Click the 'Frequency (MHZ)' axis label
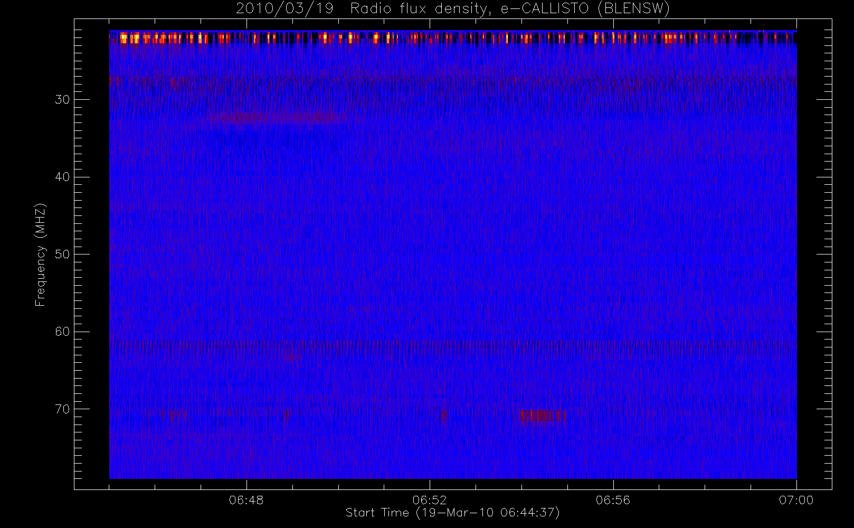Viewport: 854px width, 528px height. pyautogui.click(x=41, y=254)
